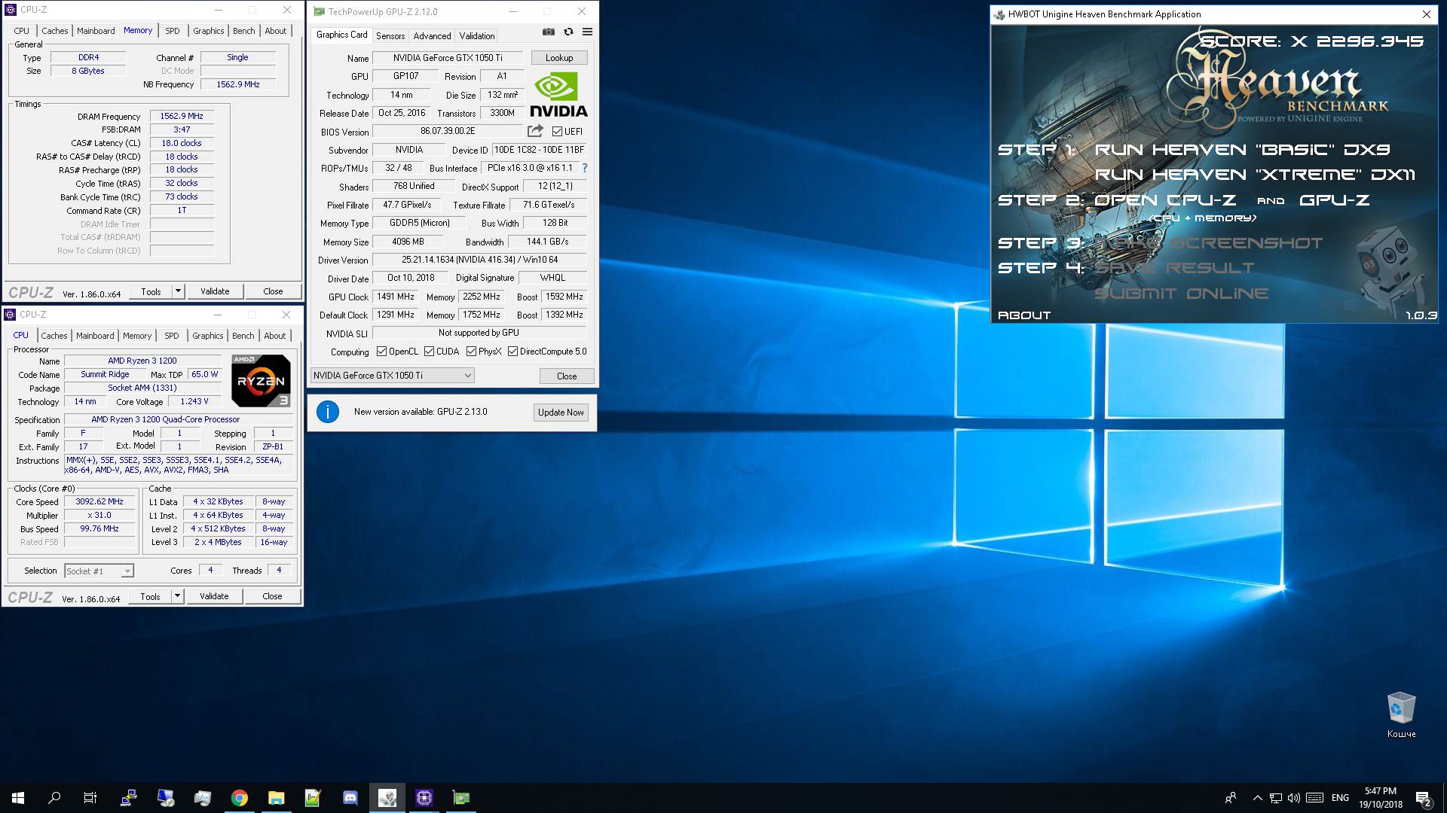Image resolution: width=1447 pixels, height=813 pixels.
Task: Expand Tools dropdown arrow in CPU tab CPU-Z window
Action: [x=177, y=596]
